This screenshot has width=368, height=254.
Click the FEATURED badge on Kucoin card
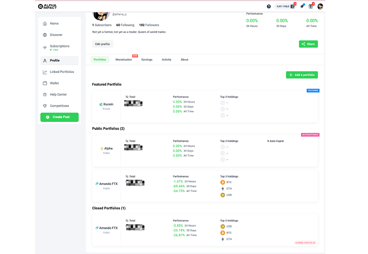pos(313,91)
